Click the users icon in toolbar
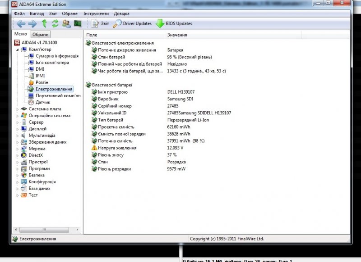Image resolution: width=361 pixels, height=262 pixels. [x=66, y=23]
